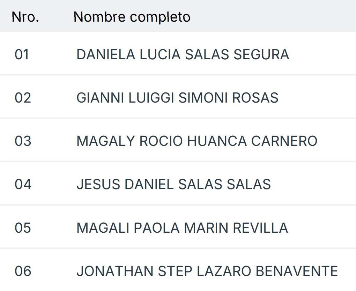Select row number 01
The width and height of the screenshot is (356, 291).
click(22, 55)
